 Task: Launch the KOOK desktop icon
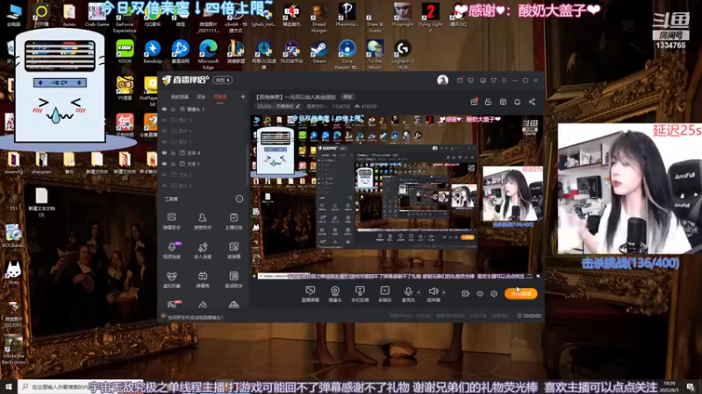[x=125, y=53]
